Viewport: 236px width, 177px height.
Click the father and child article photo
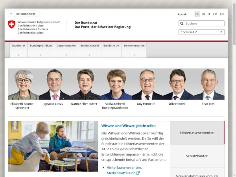53,146
